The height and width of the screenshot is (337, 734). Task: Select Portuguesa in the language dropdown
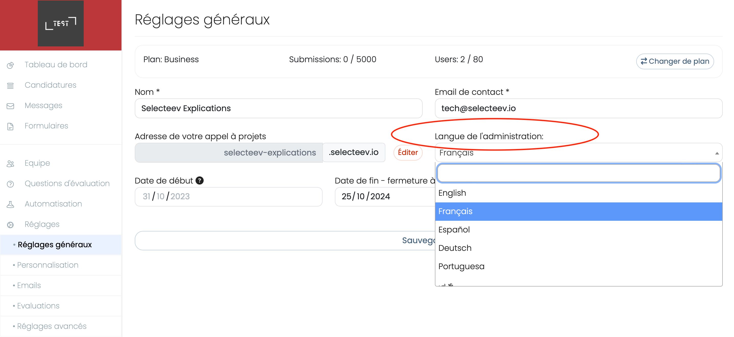461,266
